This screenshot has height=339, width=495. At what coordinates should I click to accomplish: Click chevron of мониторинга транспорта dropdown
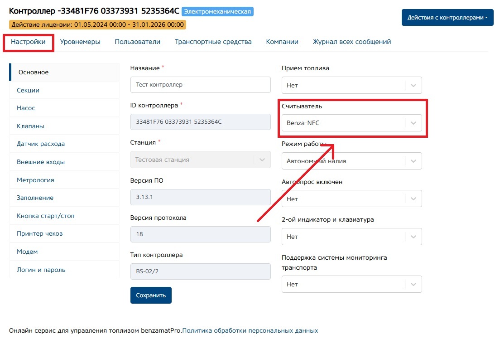413,284
